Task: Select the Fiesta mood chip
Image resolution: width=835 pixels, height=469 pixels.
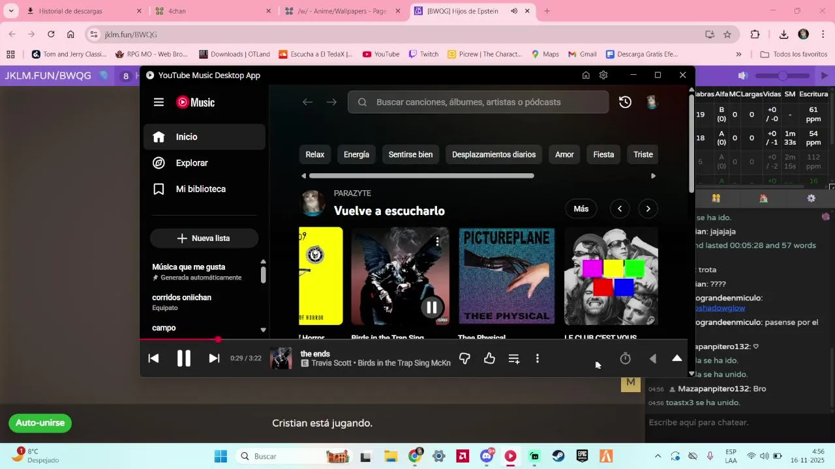Action: (603, 154)
